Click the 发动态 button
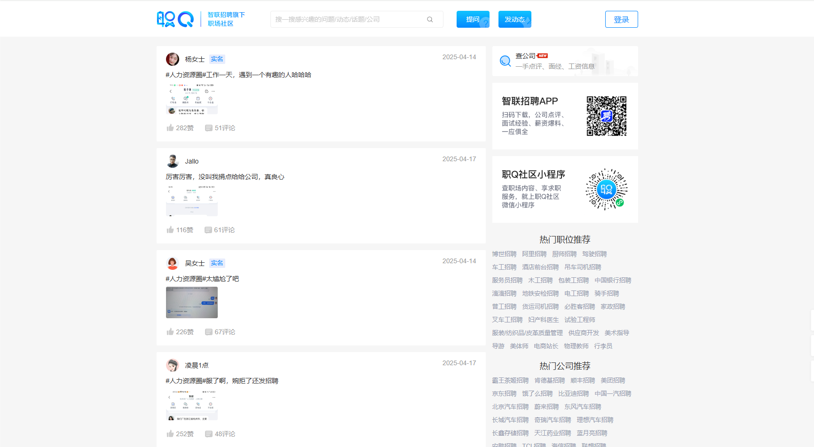The width and height of the screenshot is (814, 447). [x=514, y=19]
